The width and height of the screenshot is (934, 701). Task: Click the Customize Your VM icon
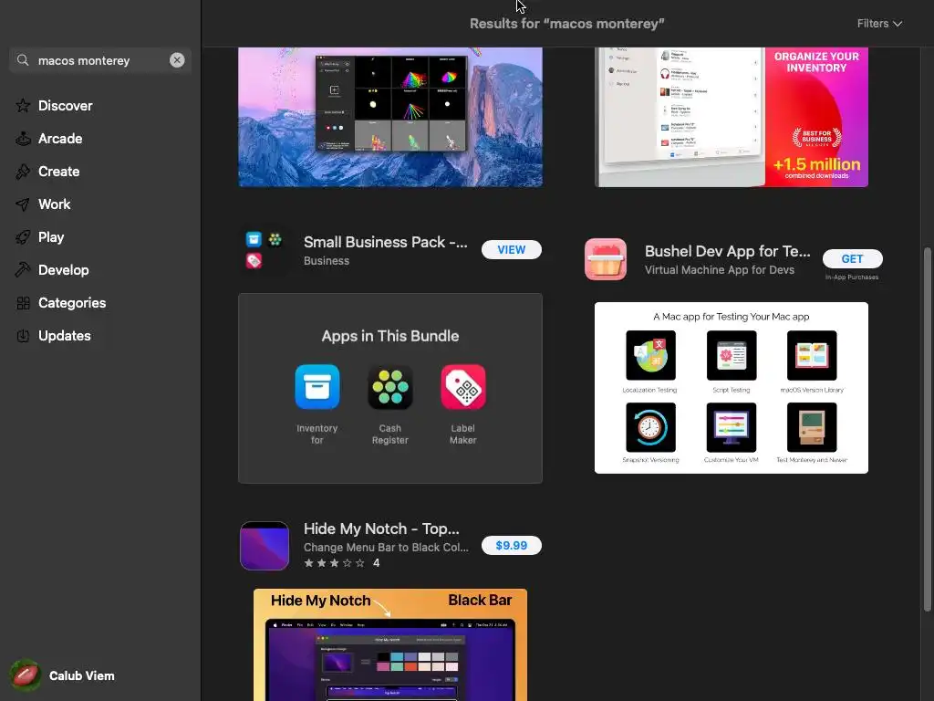(731, 427)
